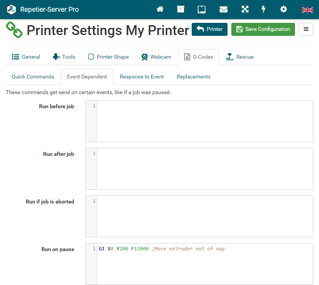
Task: Click inside the Run before job editor
Action: [205, 121]
